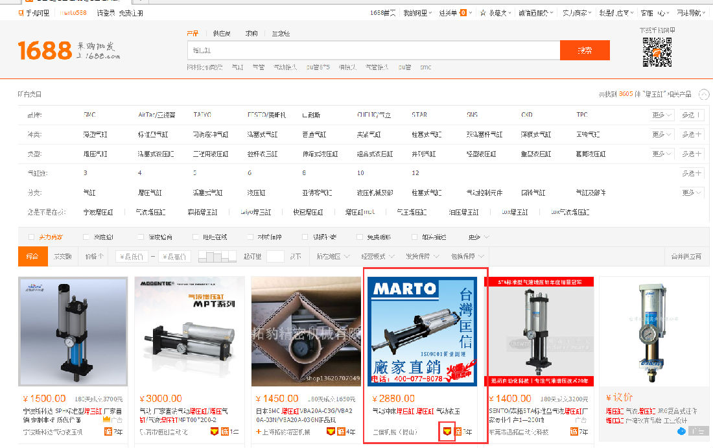Click the 诚 badge on the ¥1450.00 card
This screenshot has width=713, height=448.
(x=341, y=431)
